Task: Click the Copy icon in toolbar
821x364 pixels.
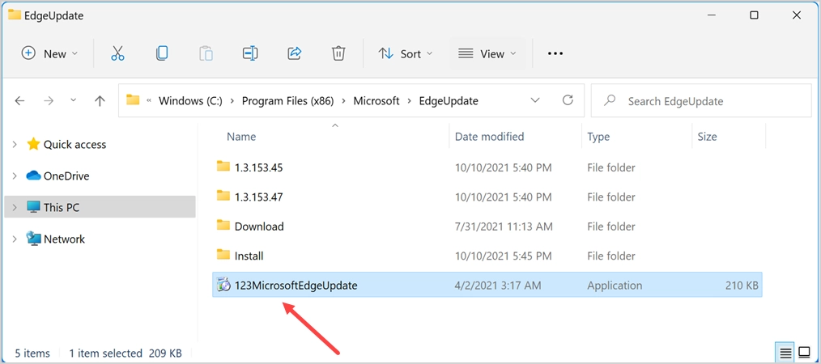Action: [x=162, y=53]
